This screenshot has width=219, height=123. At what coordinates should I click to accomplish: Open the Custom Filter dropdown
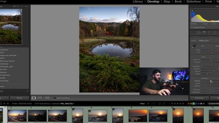tap(214, 104)
